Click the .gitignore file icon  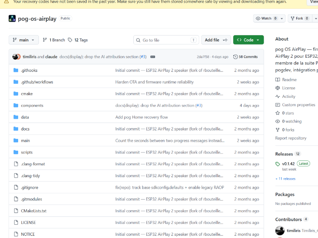[16, 187]
